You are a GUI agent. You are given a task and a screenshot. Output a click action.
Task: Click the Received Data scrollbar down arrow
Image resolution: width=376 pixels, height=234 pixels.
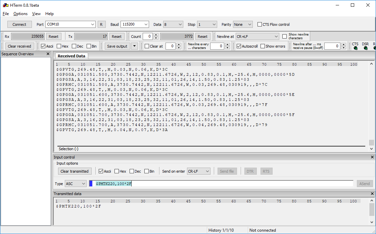click(x=371, y=149)
